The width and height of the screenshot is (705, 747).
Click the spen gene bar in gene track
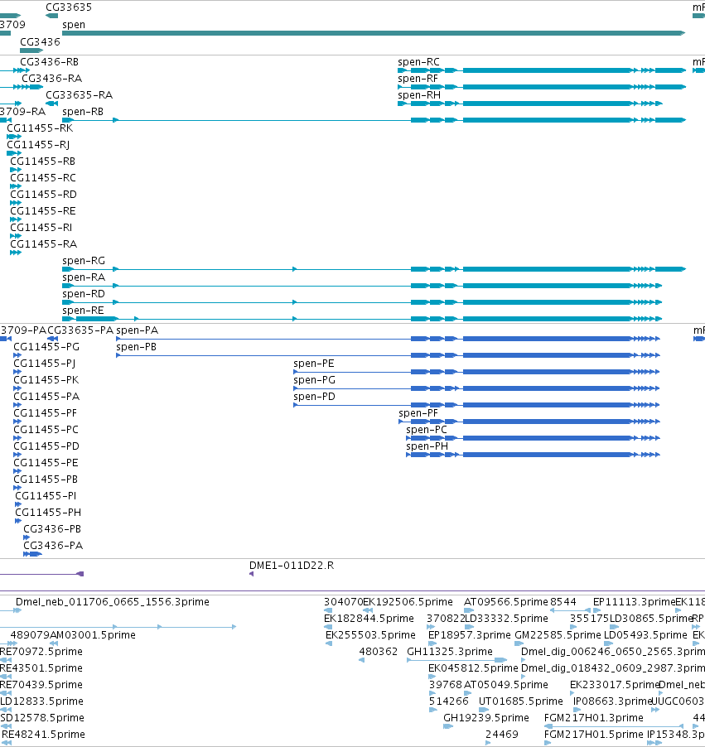(x=374, y=33)
